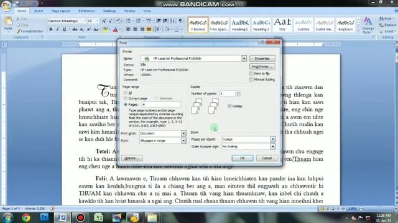This screenshot has height=223, width=398.
Task: Cancel the Print dialog
Action: 267,158
